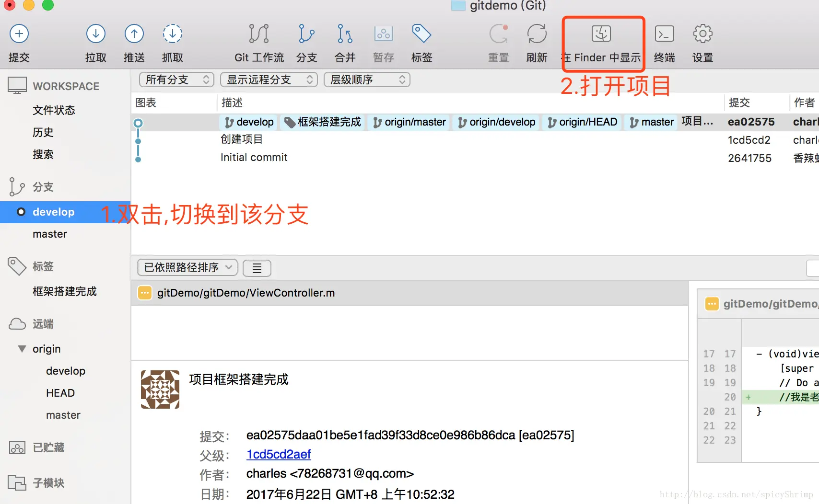Click the full commit hash in details

381,435
